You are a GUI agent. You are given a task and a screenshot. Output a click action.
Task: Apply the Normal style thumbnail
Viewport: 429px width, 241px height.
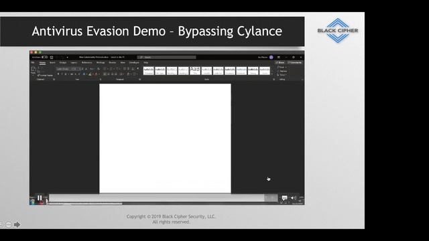coord(149,71)
